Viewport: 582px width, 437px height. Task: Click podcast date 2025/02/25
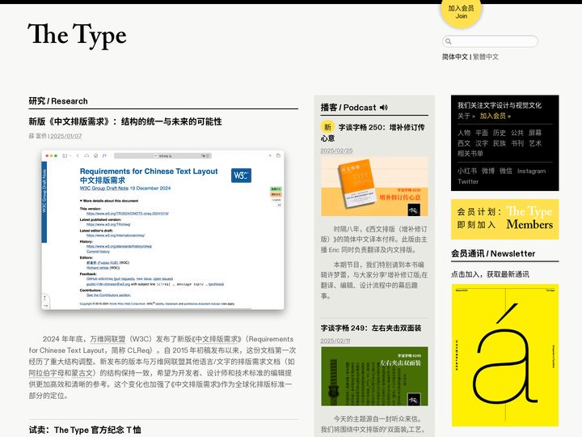click(336, 151)
